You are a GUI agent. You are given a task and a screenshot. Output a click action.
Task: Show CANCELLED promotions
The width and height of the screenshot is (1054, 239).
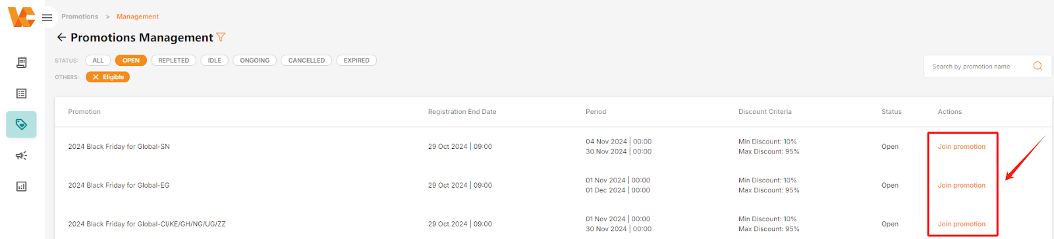tap(306, 61)
